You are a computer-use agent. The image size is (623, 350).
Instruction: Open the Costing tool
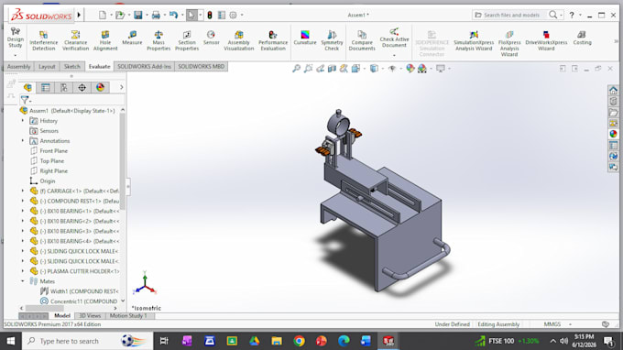[582, 38]
